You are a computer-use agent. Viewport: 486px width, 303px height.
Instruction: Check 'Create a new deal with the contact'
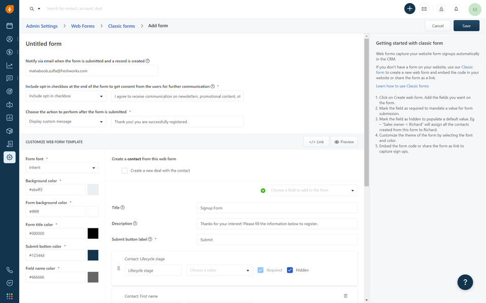[x=125, y=171]
